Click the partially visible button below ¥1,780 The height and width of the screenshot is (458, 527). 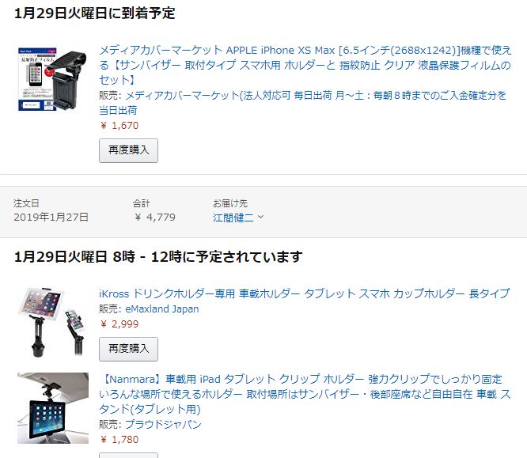click(x=128, y=456)
